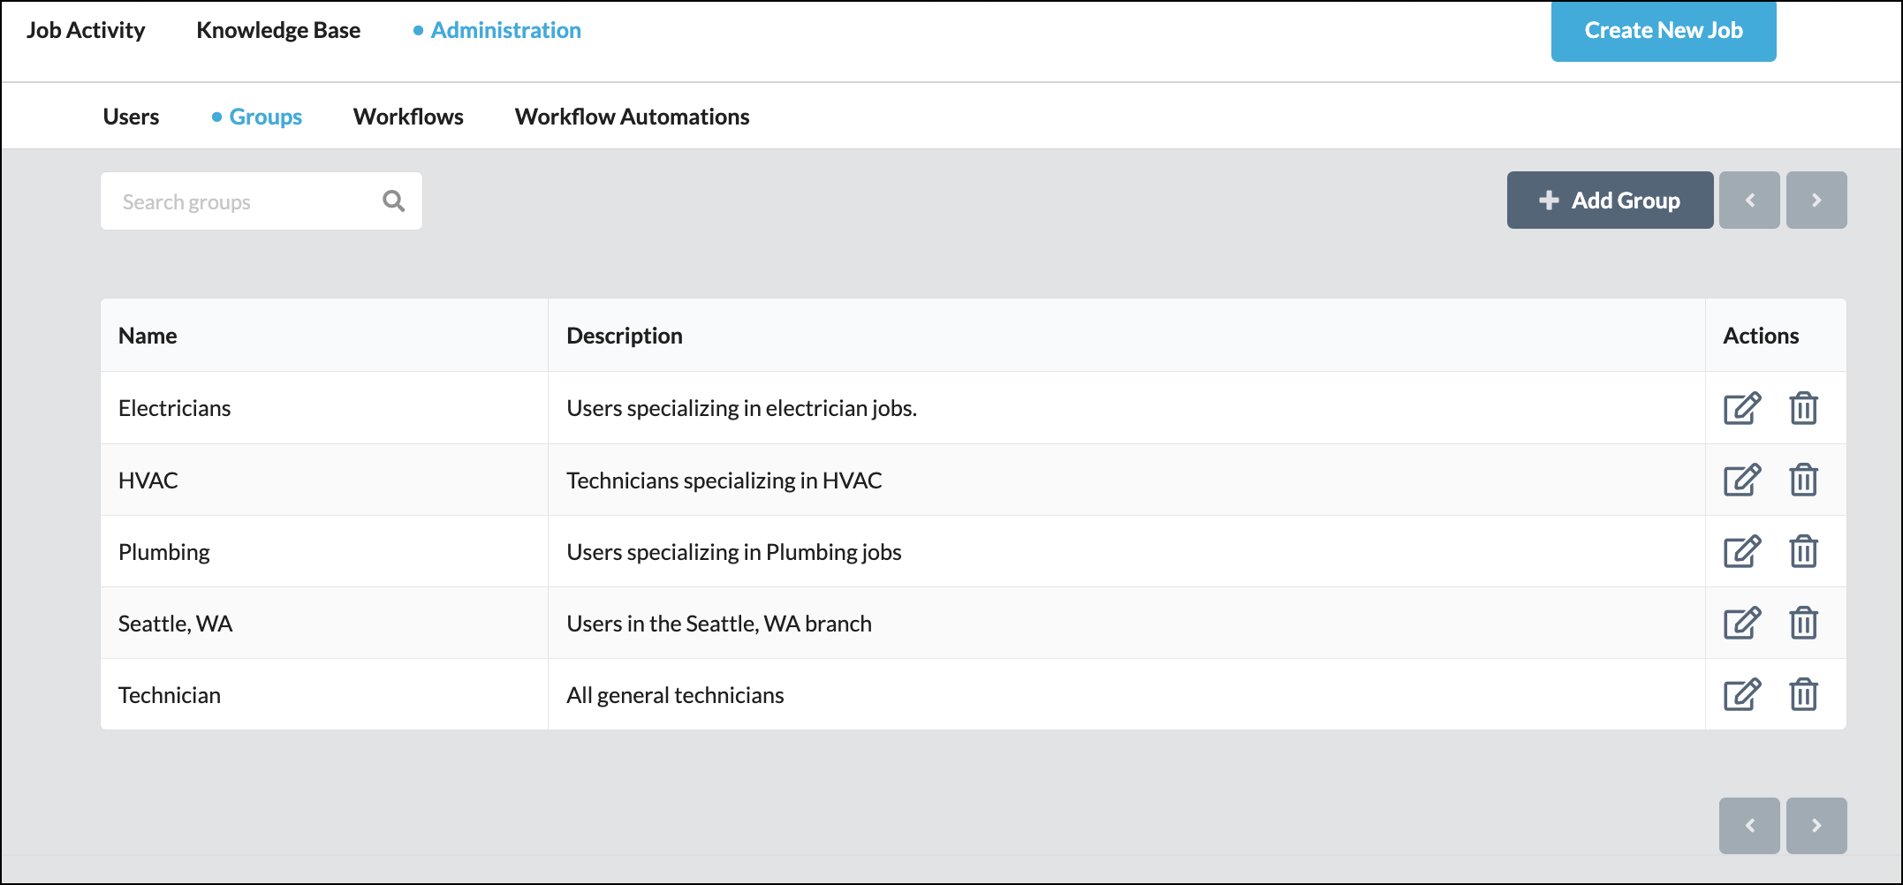
Task: Open the Workflow Automations tab
Action: [632, 117]
